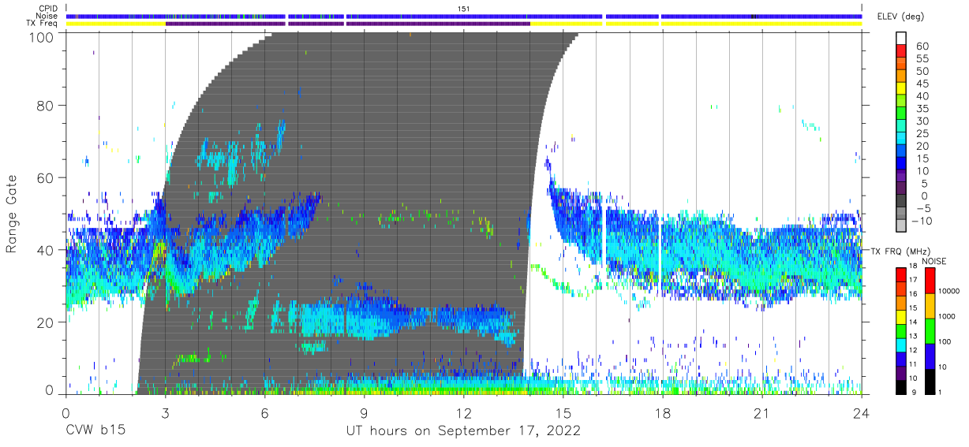
Task: Click the Range Gate axis tick '60'
Action: pyautogui.click(x=46, y=178)
